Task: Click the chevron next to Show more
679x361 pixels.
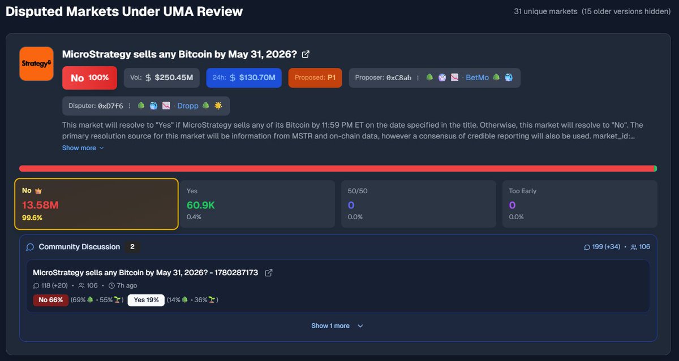Action: tap(101, 148)
